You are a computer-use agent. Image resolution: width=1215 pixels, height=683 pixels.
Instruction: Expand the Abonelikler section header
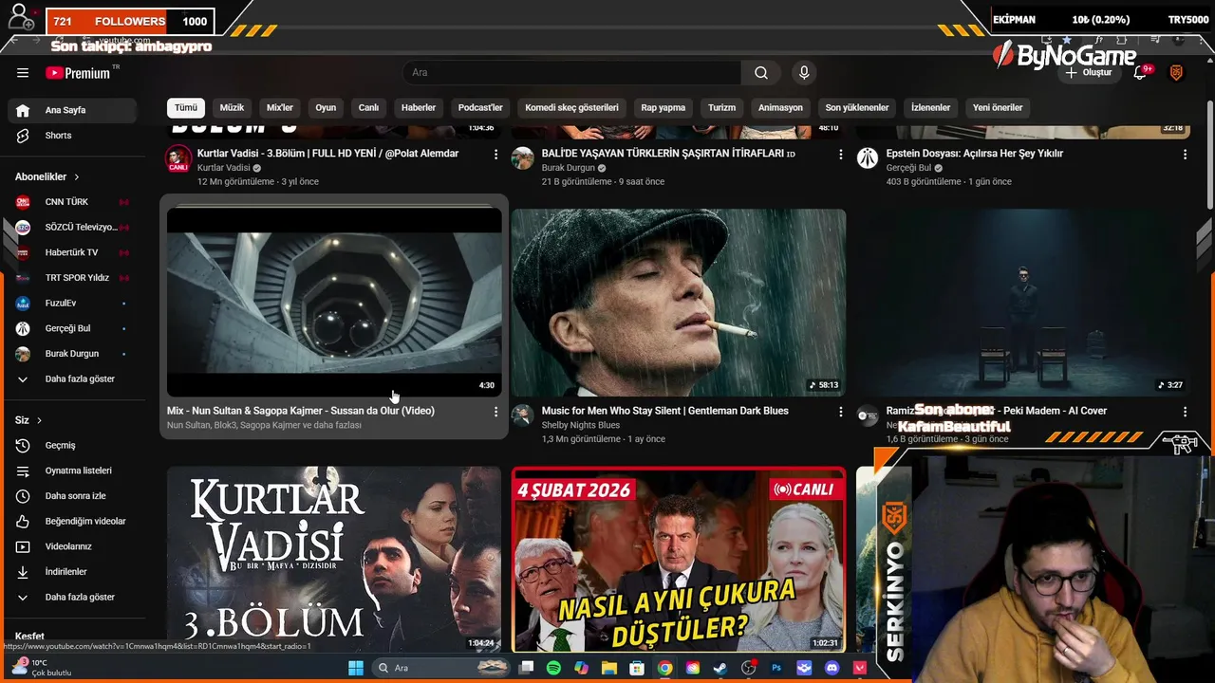47,176
